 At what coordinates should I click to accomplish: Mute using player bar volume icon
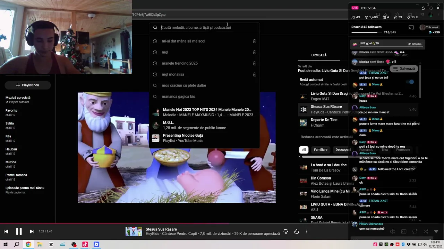coord(393,231)
